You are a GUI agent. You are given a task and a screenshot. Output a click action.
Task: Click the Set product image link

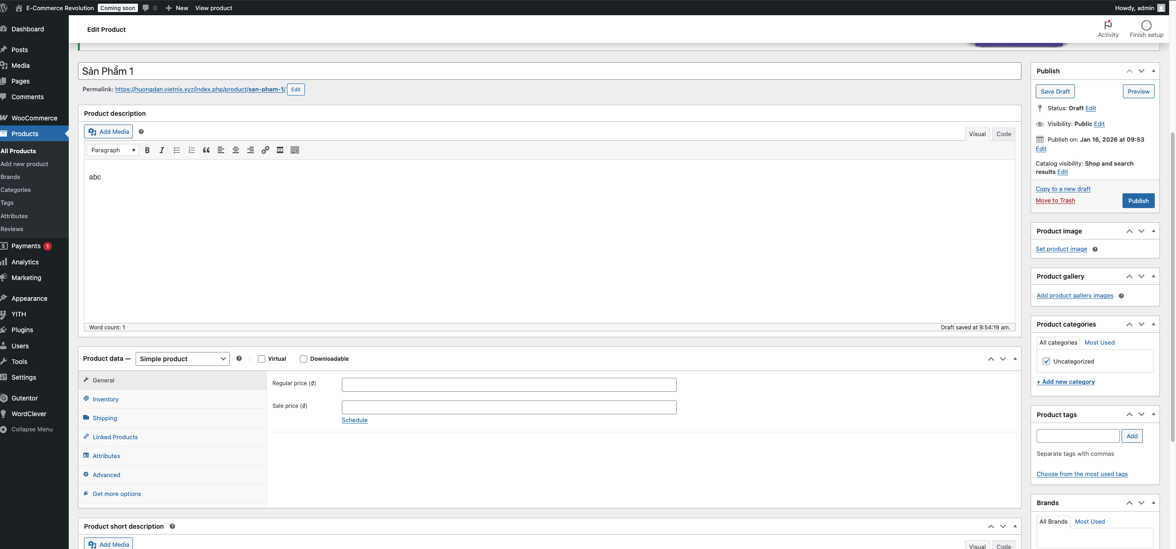(x=1061, y=249)
